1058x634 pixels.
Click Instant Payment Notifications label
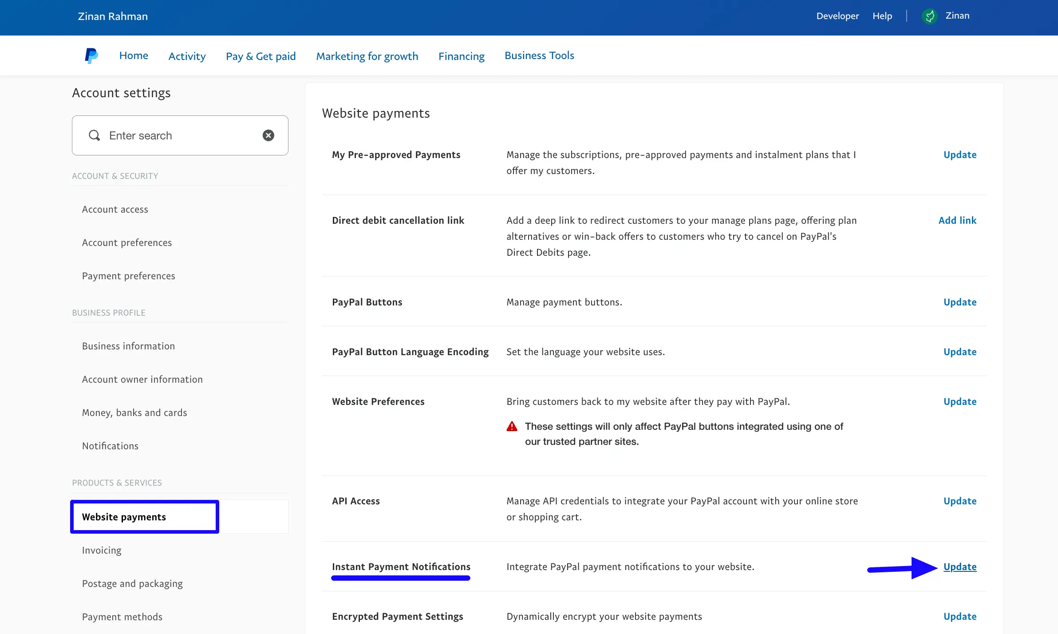pyautogui.click(x=401, y=567)
